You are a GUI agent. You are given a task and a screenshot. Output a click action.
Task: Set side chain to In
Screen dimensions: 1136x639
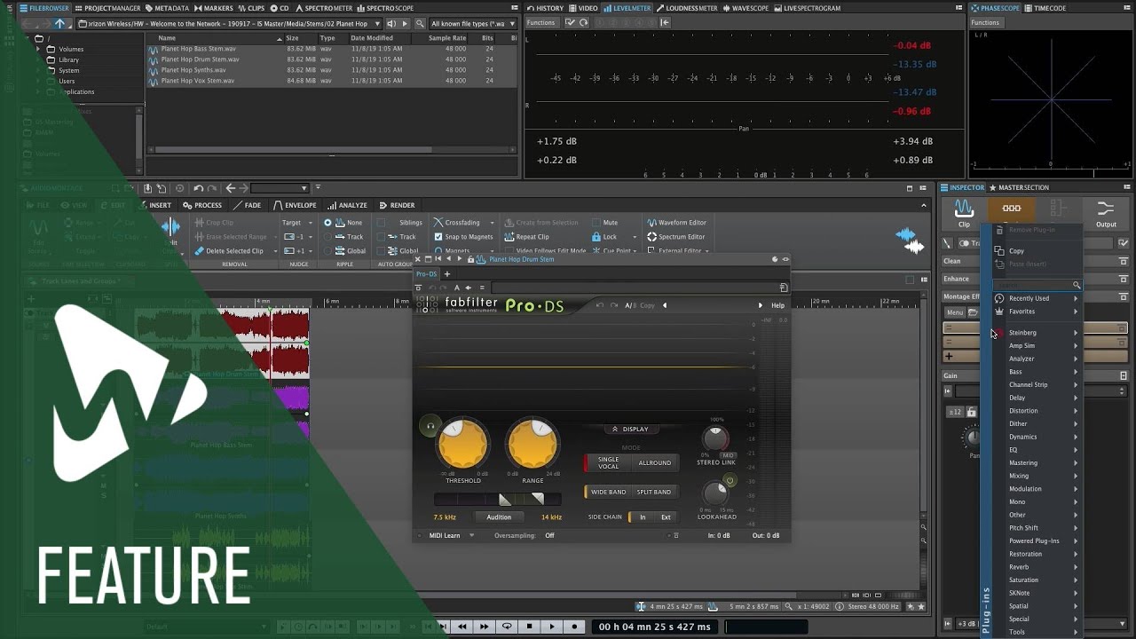[x=643, y=517]
